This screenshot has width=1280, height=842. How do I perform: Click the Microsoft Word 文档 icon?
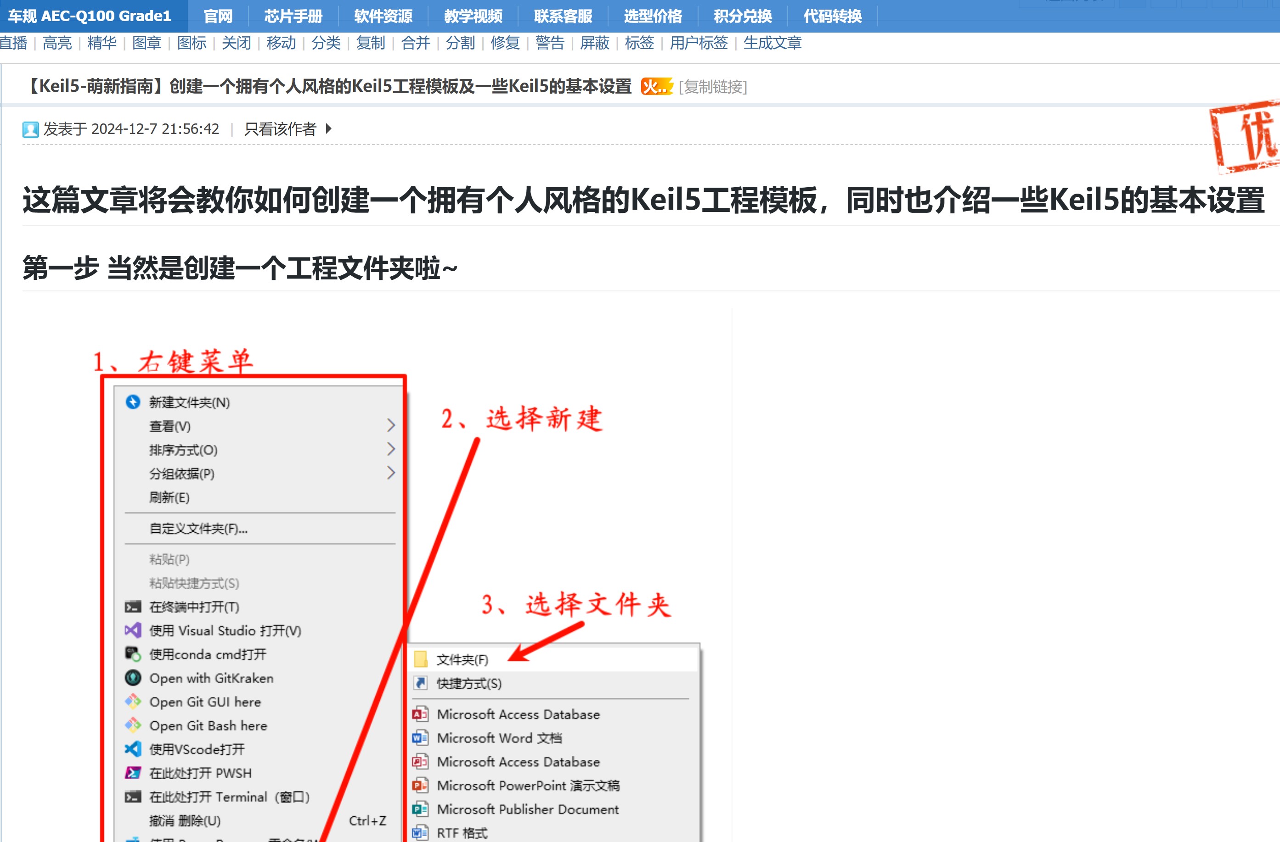(420, 738)
